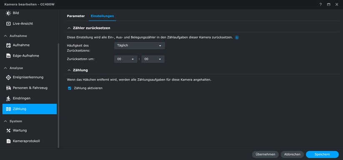Image resolution: width=343 pixels, height=160 pixels.
Task: Open the Eindringen analysis page
Action: click(30, 98)
